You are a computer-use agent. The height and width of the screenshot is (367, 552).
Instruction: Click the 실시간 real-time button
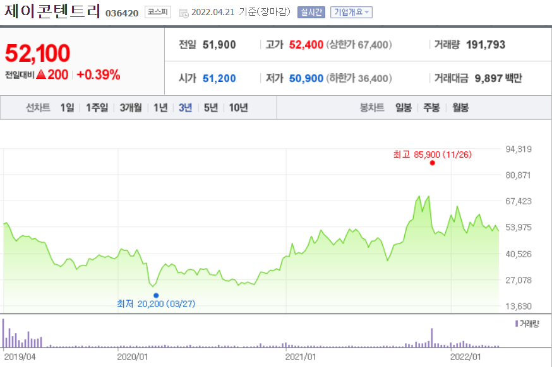pyautogui.click(x=311, y=13)
